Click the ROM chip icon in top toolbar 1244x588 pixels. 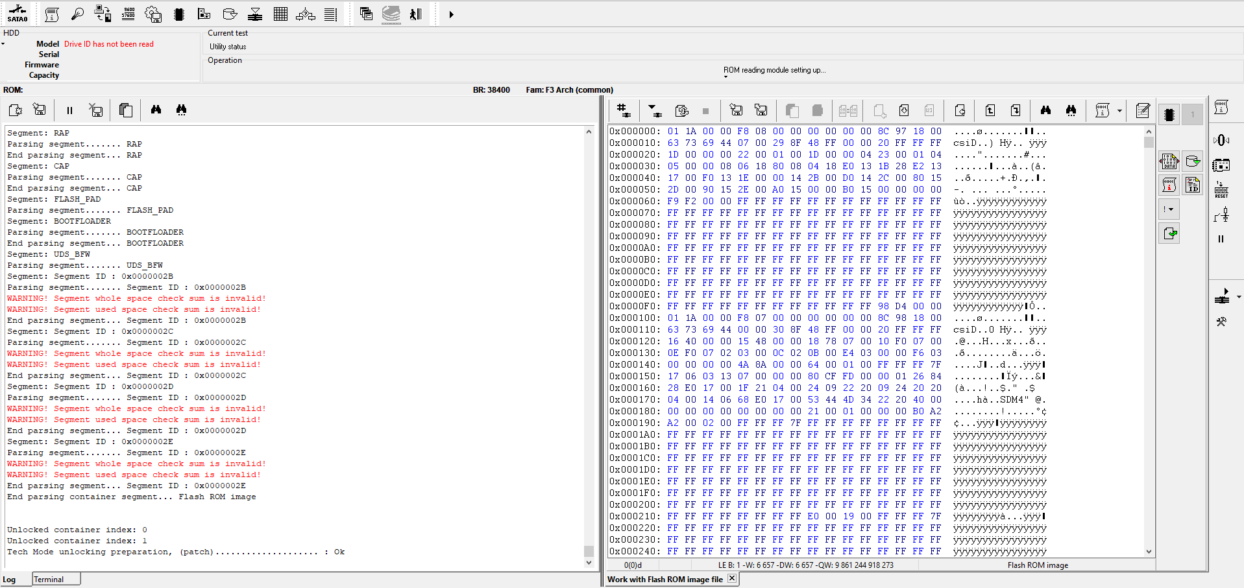[x=179, y=14]
